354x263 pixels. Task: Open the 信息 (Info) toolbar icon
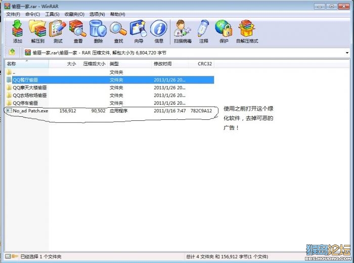click(x=159, y=29)
